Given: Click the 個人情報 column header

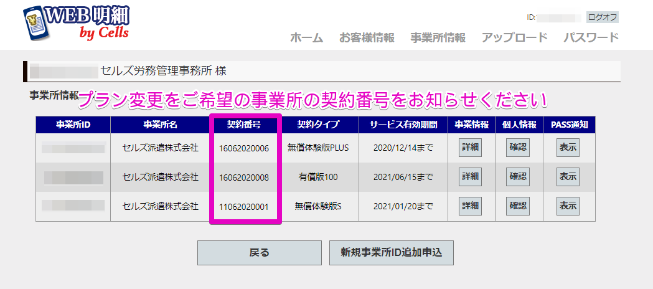Looking at the screenshot, I should coord(519,125).
